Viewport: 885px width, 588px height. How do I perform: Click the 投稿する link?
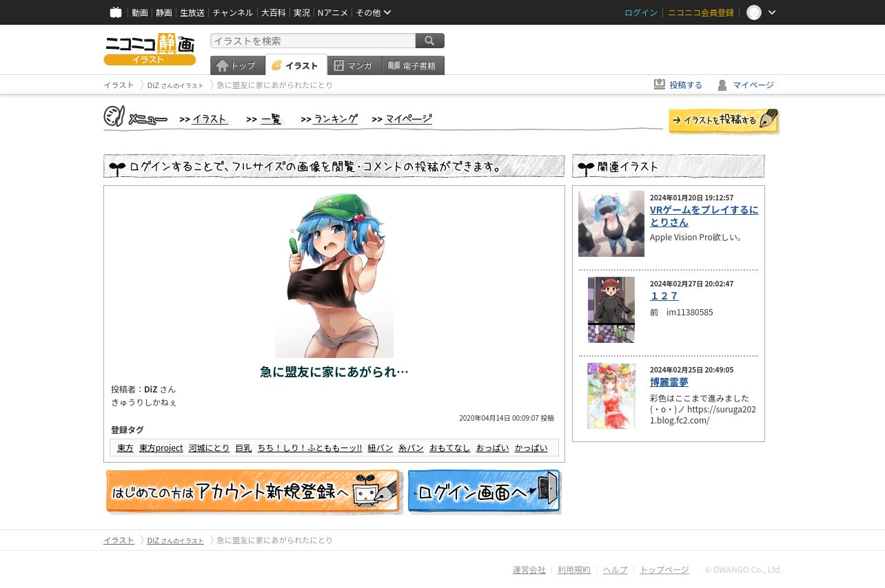click(x=686, y=85)
